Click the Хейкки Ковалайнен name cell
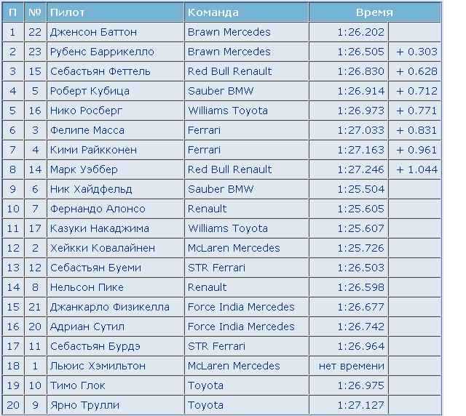 (102, 248)
